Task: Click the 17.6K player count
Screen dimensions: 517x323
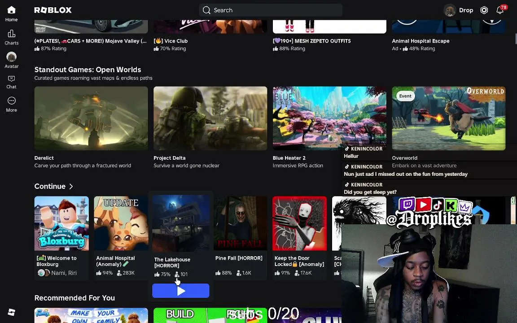Action: tap(303, 273)
